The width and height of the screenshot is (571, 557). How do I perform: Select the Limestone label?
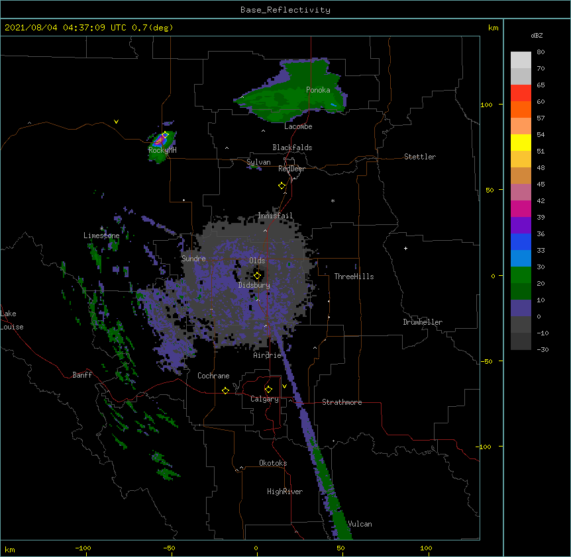coord(101,236)
